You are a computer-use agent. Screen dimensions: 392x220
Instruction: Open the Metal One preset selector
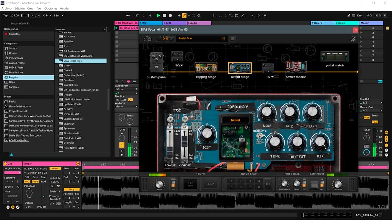click(x=201, y=38)
